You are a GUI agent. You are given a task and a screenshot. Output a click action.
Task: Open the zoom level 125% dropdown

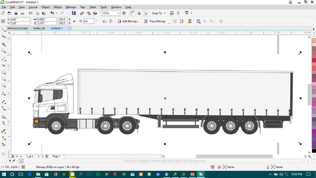tap(118, 13)
